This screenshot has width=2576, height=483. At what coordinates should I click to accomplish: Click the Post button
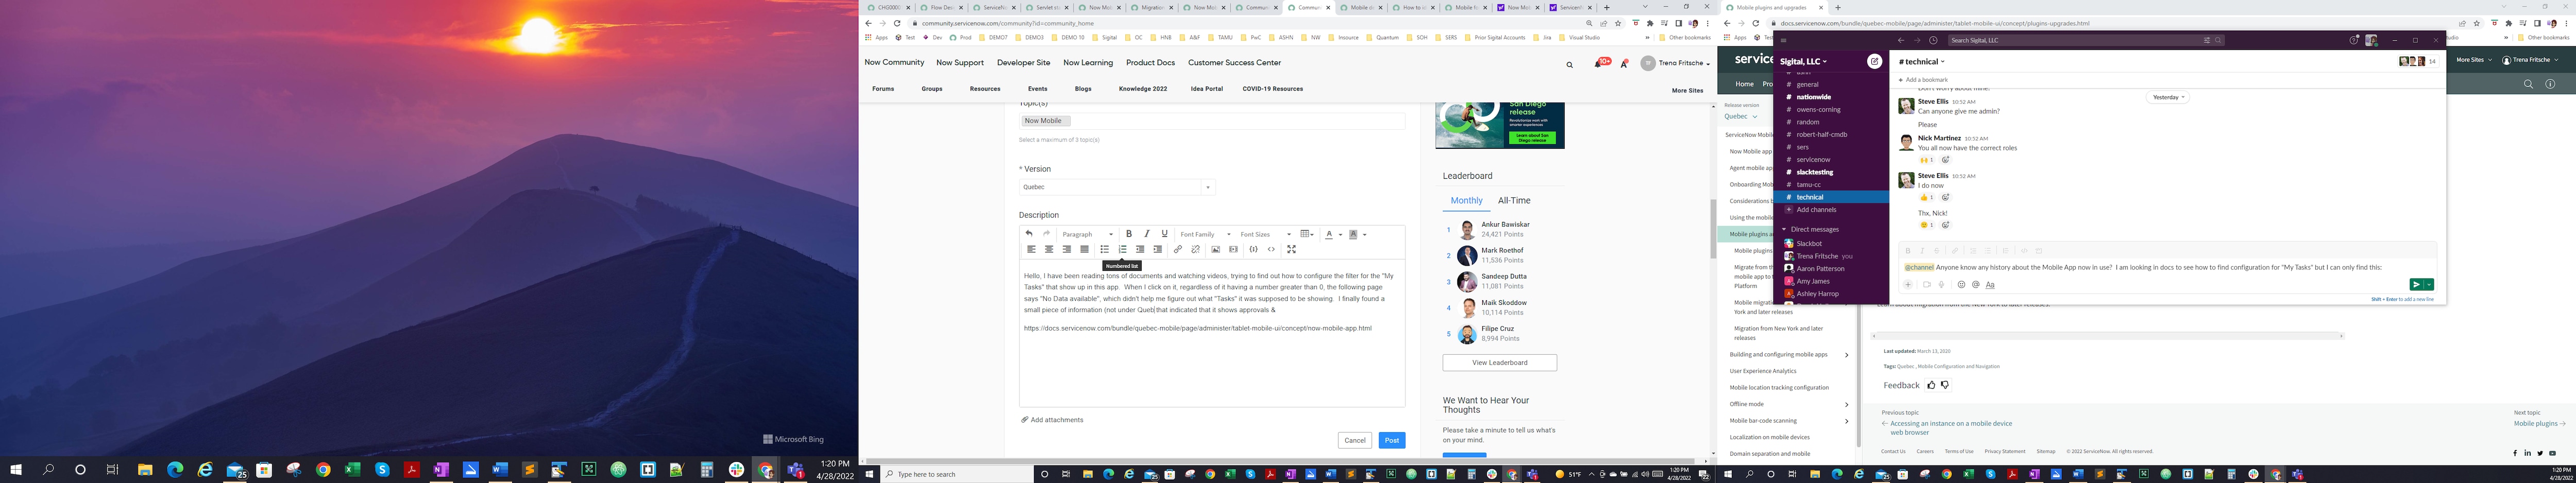[1391, 439]
